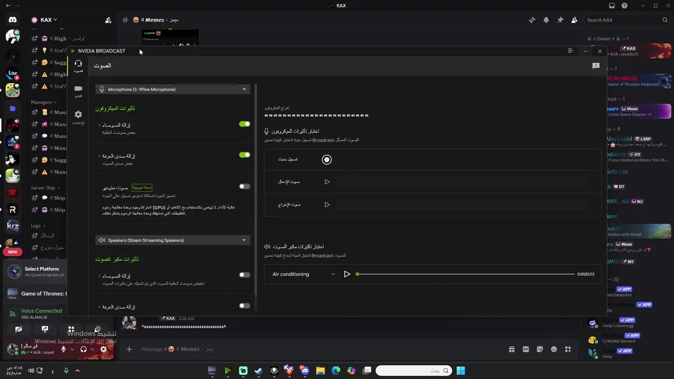Screen dimensions: 674x379
Task: Mute microphone in Discord user panel
Action: coord(64,349)
